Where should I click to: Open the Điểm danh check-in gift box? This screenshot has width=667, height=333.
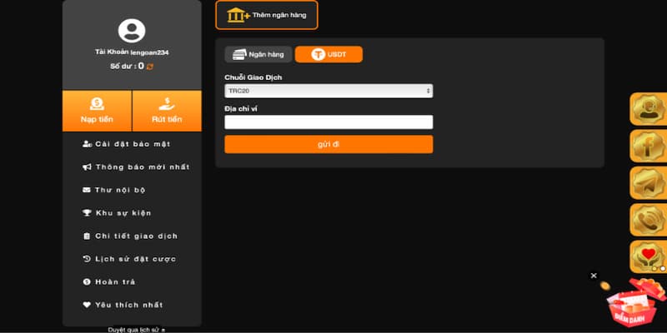pyautogui.click(x=635, y=301)
